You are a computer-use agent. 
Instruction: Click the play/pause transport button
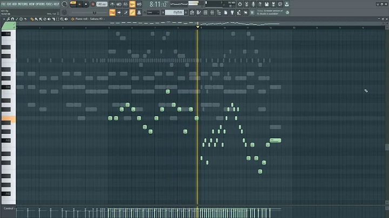[x=79, y=4]
